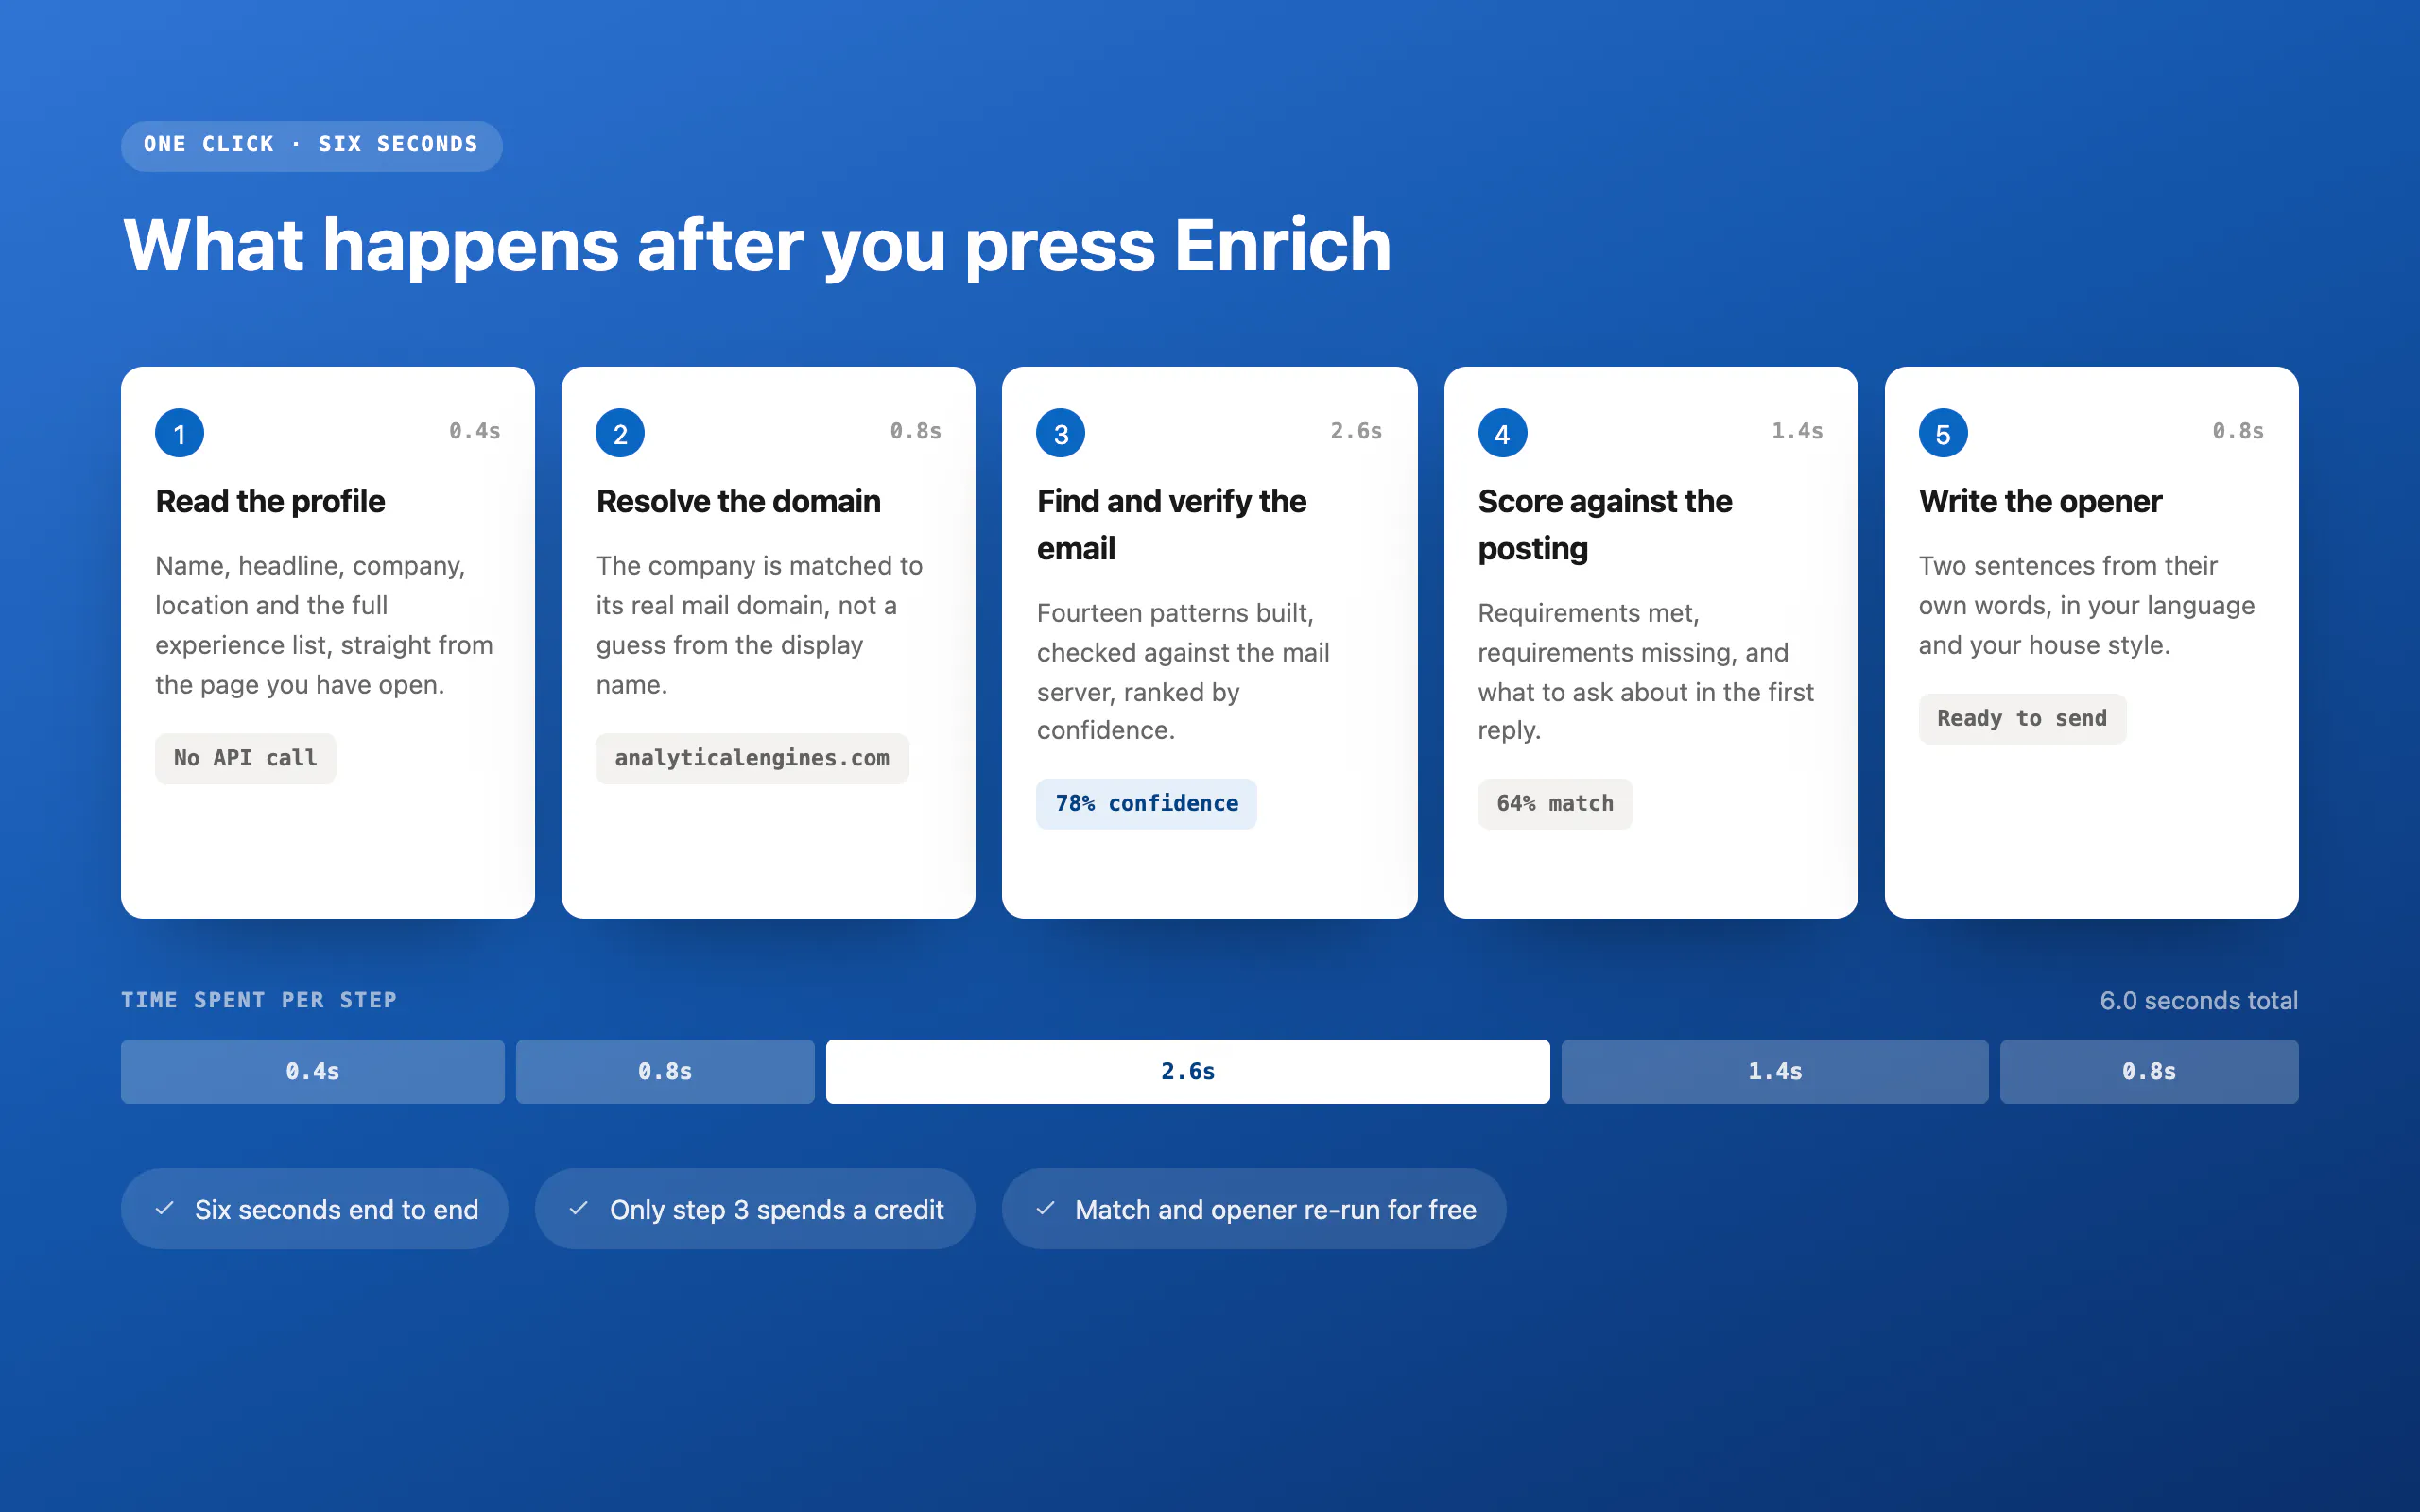The width and height of the screenshot is (2420, 1512).
Task: Click the Six seconds end to end pill
Action: coord(314,1208)
